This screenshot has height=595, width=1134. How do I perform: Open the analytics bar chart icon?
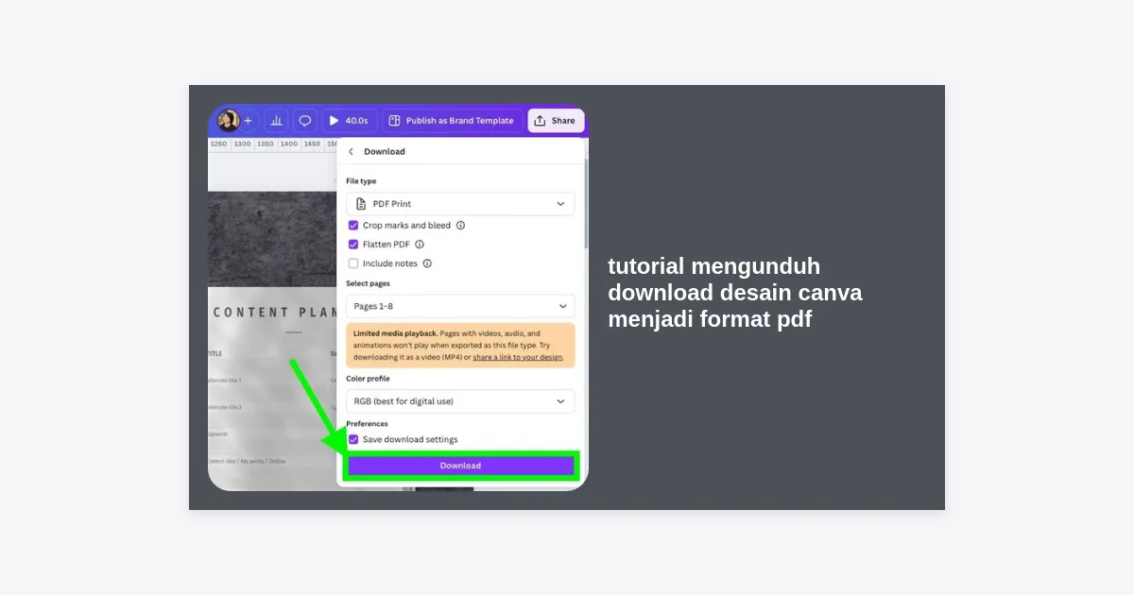[276, 121]
